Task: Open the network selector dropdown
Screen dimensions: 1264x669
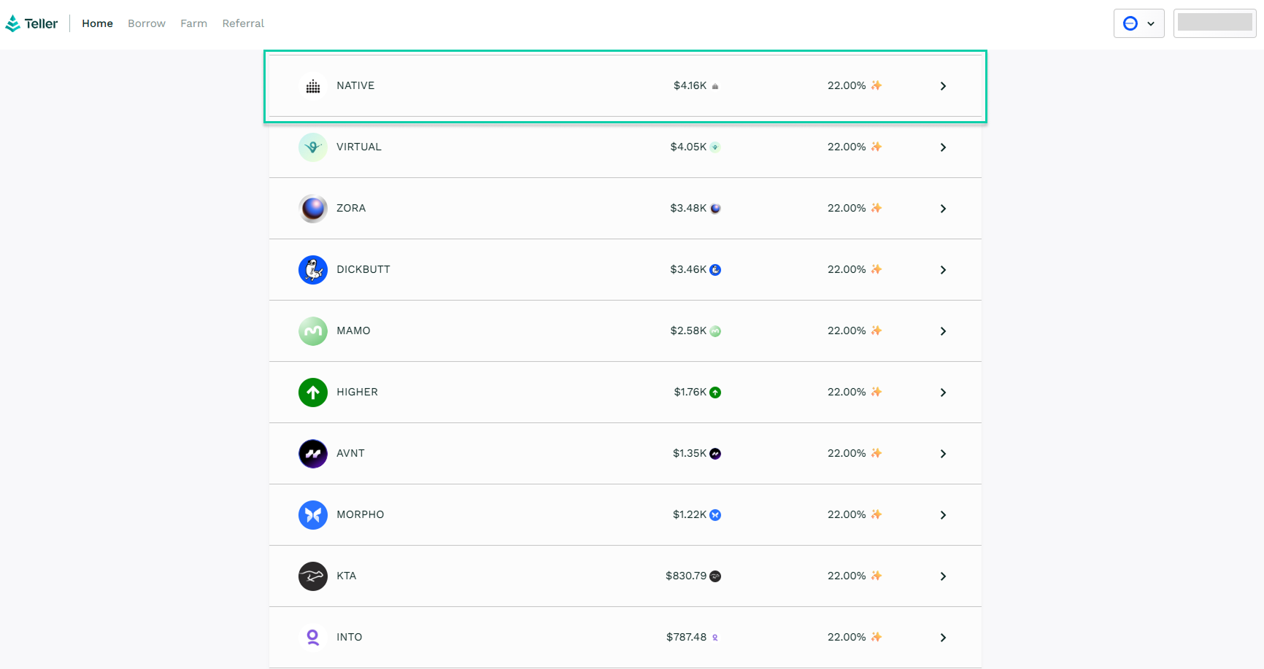Action: tap(1138, 23)
